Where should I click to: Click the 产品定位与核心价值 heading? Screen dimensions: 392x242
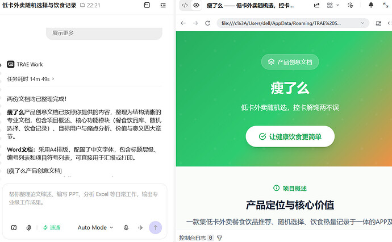[290, 205]
